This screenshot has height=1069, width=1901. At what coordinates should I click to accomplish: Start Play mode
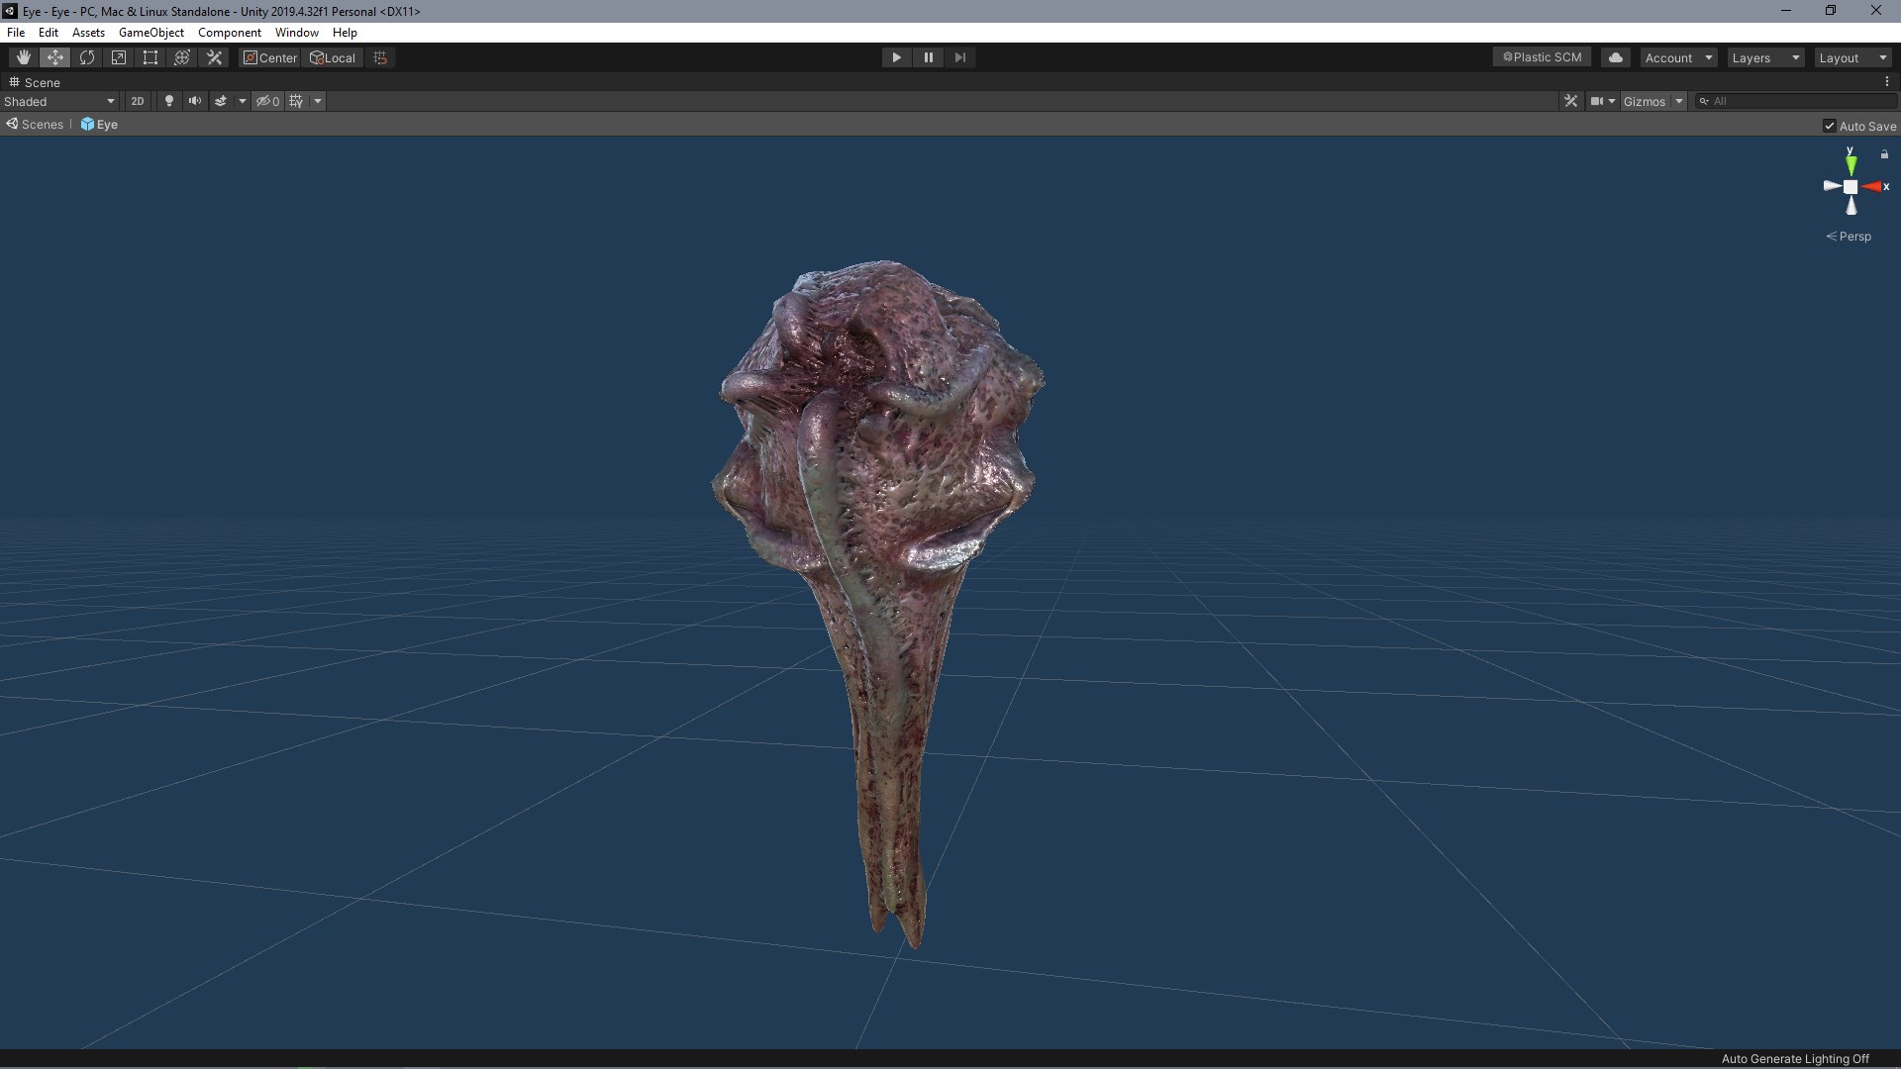coord(896,57)
